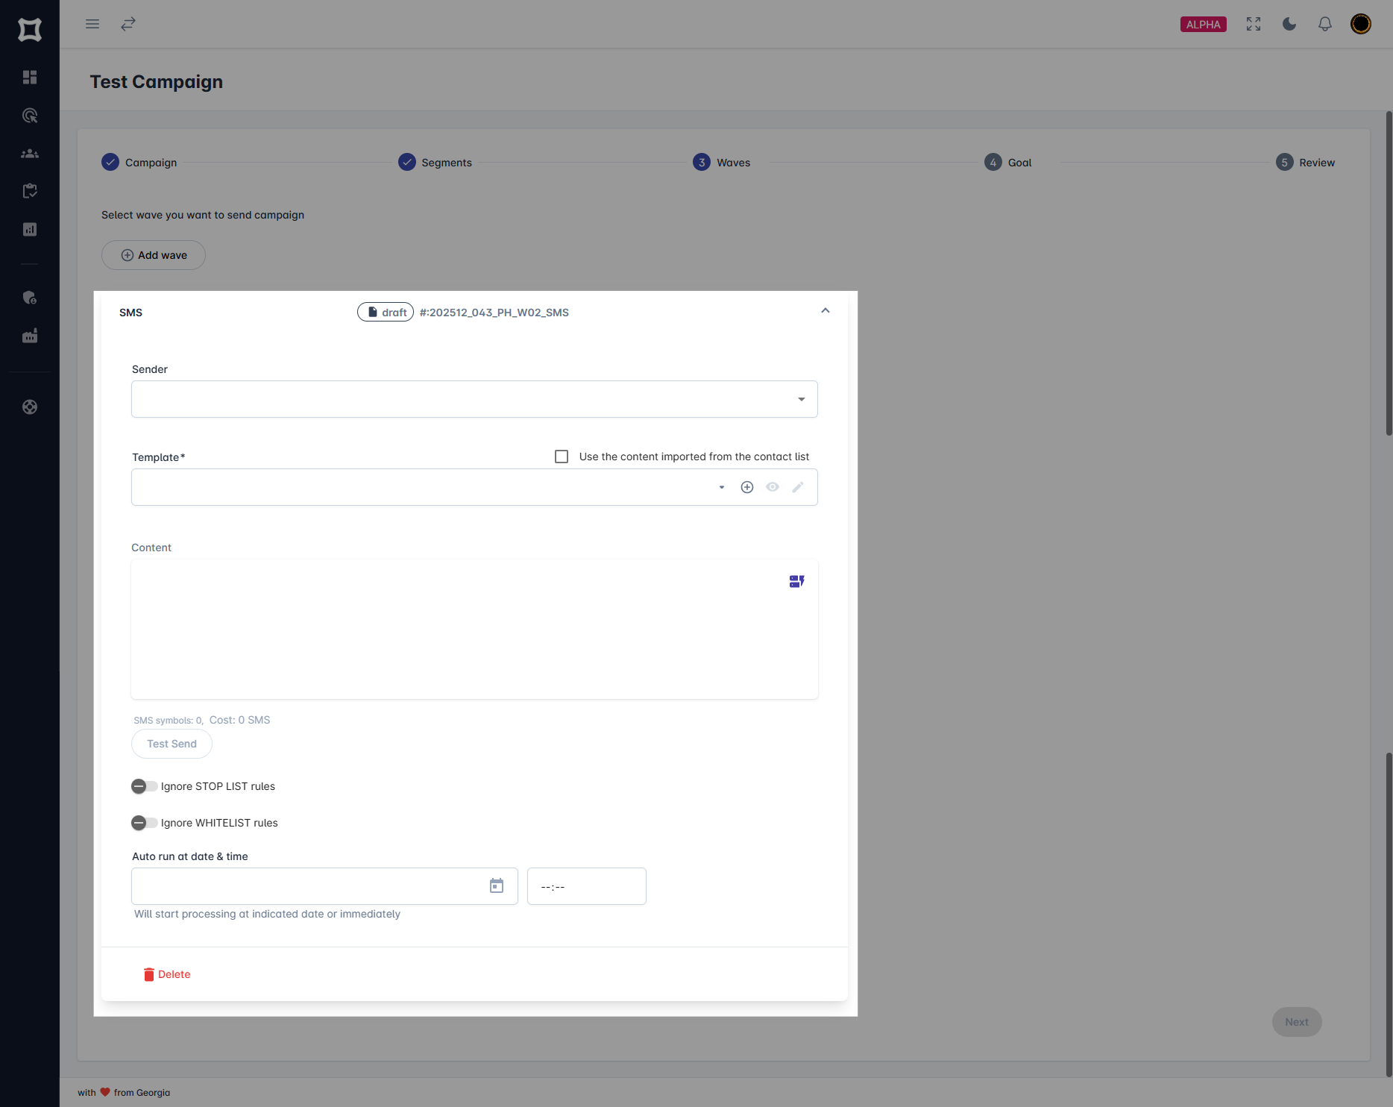Insert merge variables in the Content editor

pyautogui.click(x=796, y=581)
